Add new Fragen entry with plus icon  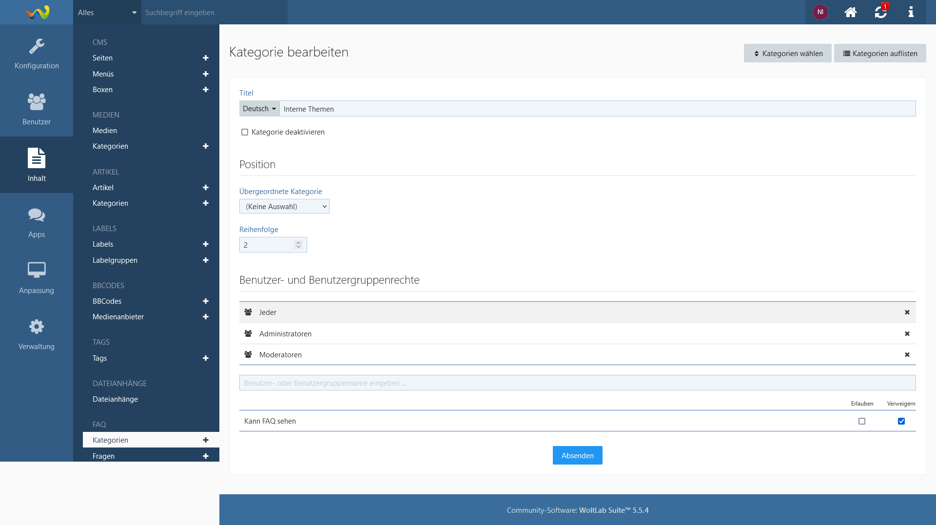pyautogui.click(x=206, y=456)
